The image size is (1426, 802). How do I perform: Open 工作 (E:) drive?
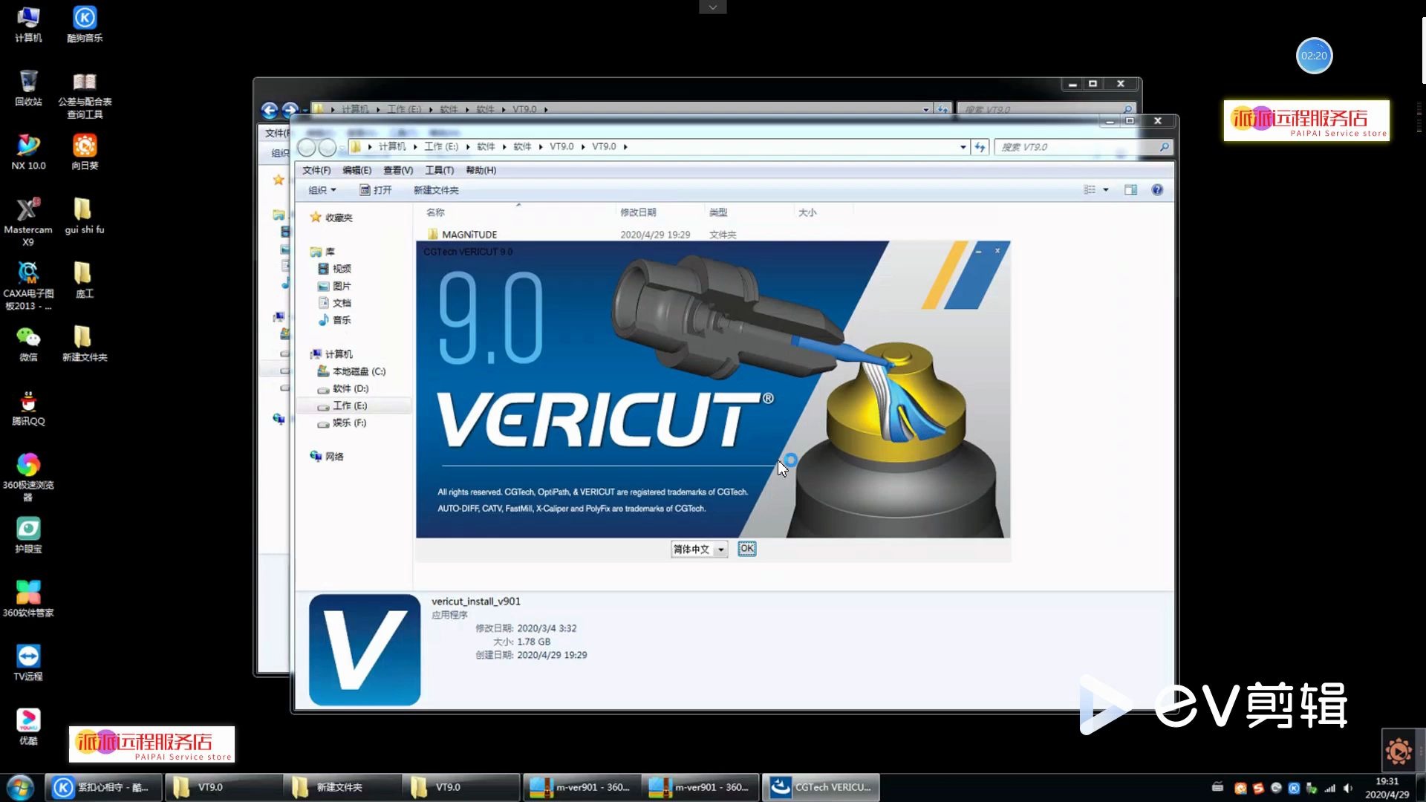(x=342, y=405)
